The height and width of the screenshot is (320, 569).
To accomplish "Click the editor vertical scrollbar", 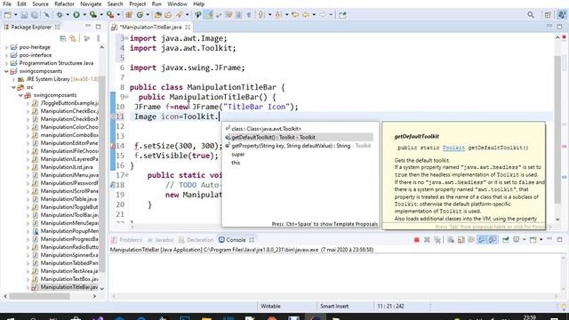I will click(557, 129).
